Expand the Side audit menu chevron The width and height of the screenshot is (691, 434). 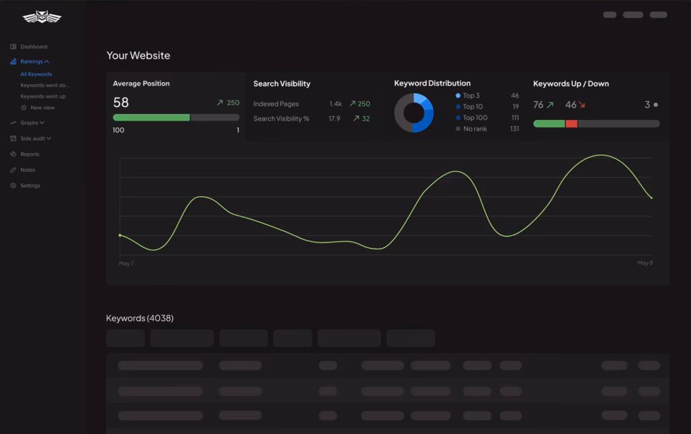tap(49, 138)
